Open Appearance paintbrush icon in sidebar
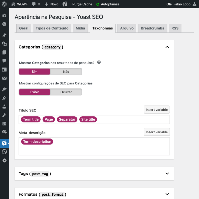 coord(4,89)
